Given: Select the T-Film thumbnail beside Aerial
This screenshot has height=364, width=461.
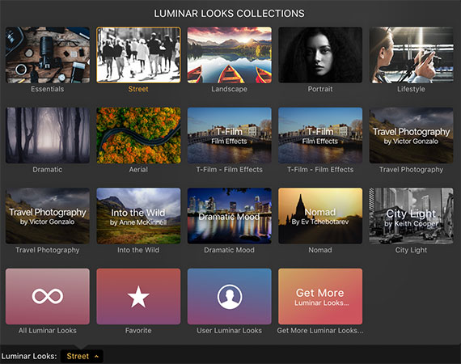Looking at the screenshot, I should pyautogui.click(x=230, y=135).
